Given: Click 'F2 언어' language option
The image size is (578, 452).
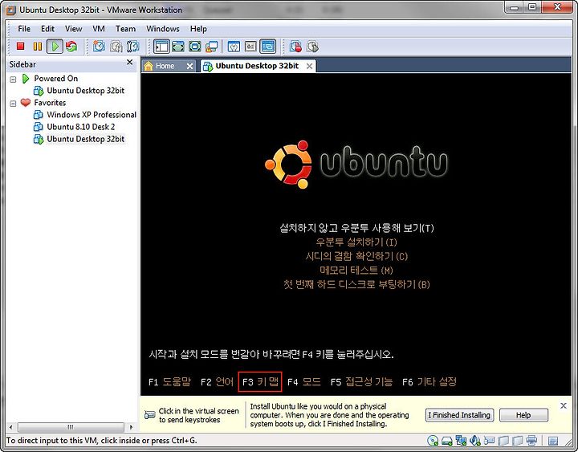Looking at the screenshot, I should [x=217, y=381].
